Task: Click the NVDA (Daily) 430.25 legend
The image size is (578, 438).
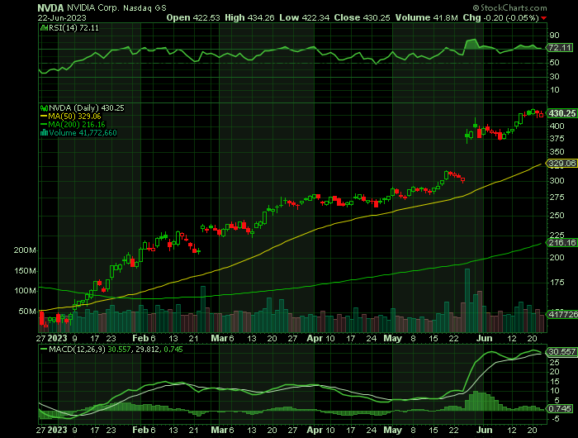Action: coord(87,108)
